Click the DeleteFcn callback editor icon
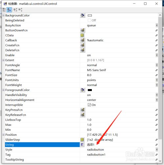Screen dimensions: 164x165 click(x=83, y=50)
